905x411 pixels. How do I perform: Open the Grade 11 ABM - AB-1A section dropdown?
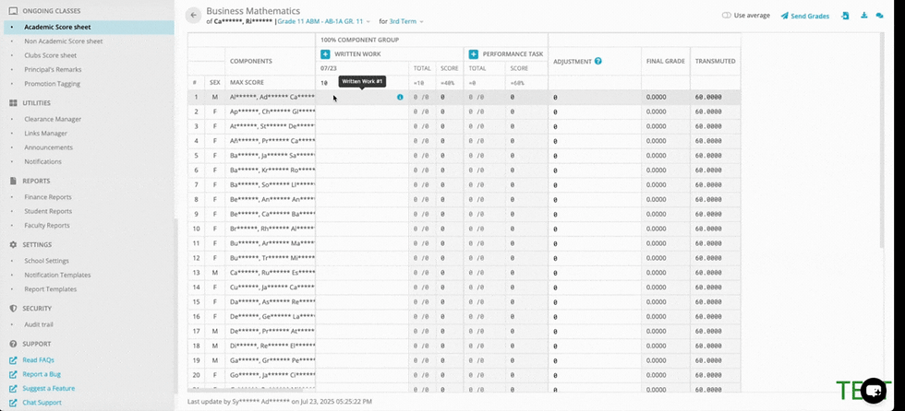(x=324, y=21)
